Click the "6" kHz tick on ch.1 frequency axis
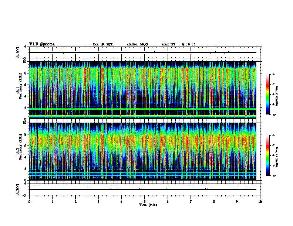293x226 pixels. pos(26,85)
